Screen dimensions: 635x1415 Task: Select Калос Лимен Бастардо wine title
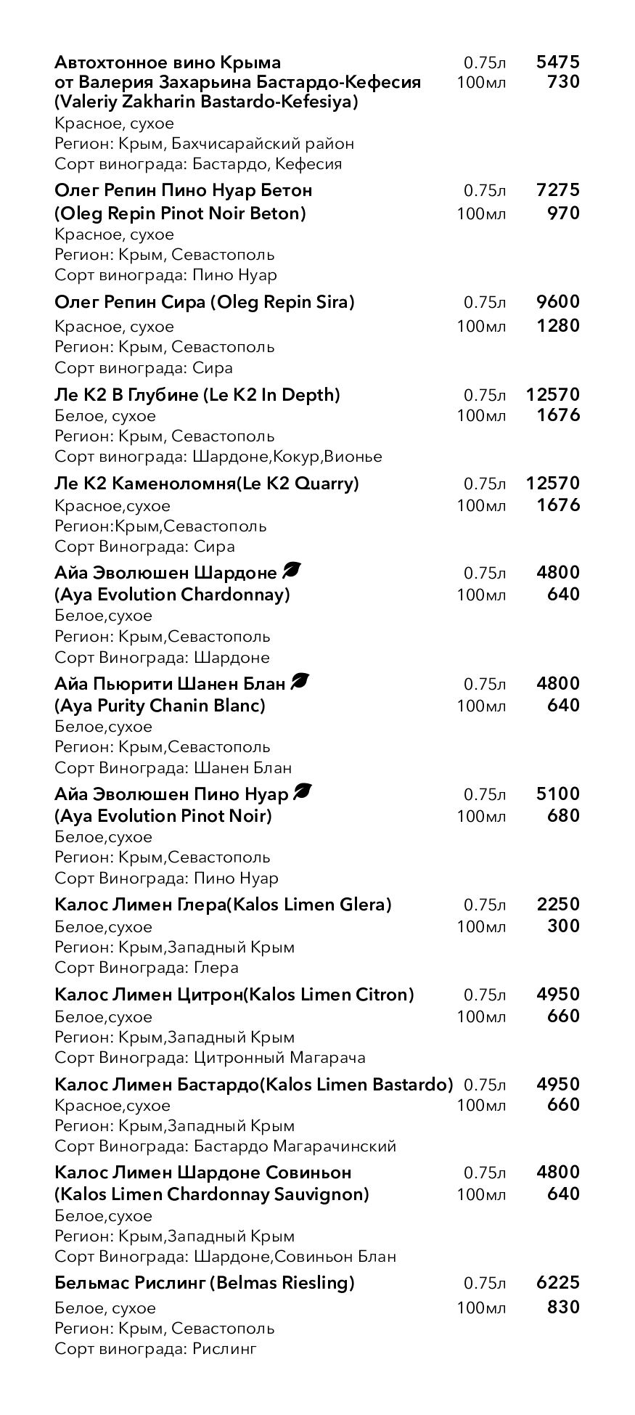(253, 1085)
